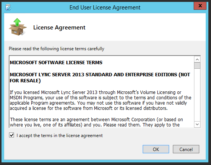Screen dimensions: 211x165
Task: Click the line starting 'acquired a license for the'
Action: point(89,108)
